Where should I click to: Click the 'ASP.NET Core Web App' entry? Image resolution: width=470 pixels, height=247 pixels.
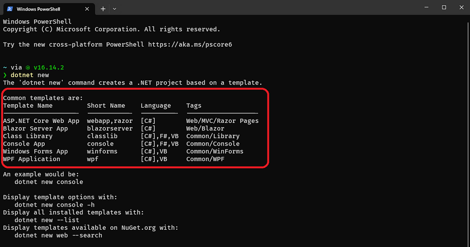point(41,121)
